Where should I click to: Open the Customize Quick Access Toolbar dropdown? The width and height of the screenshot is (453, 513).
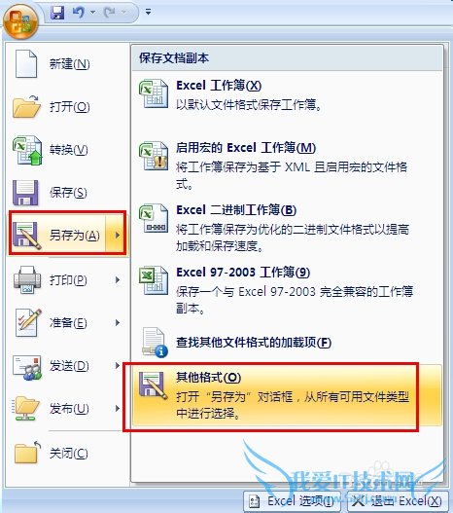coord(149,12)
